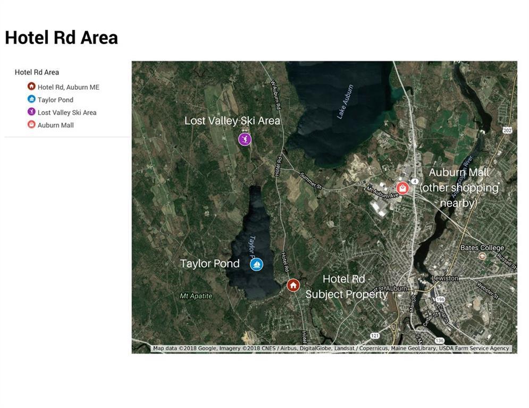
Task: Click the 'Lewiston' city label
Action: coord(445,278)
